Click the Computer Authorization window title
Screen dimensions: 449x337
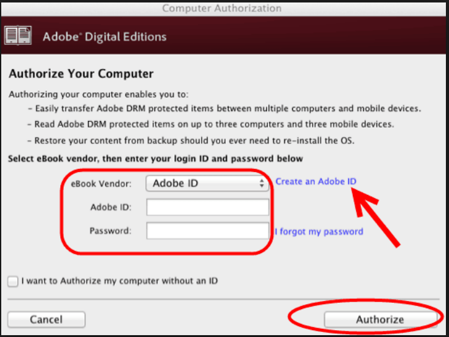pyautogui.click(x=222, y=8)
